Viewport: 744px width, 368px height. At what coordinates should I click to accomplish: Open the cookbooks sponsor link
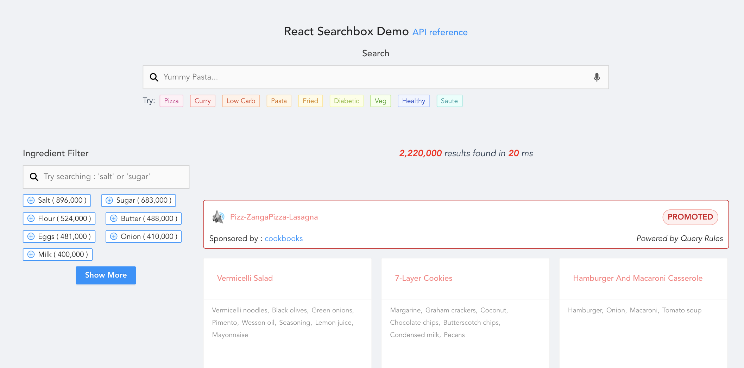(284, 238)
